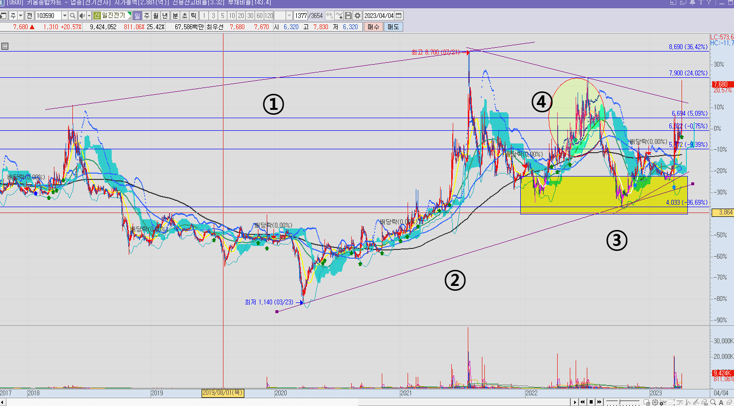The width and height of the screenshot is (734, 406).
Task: Click the slanted trend line icon at bottom
Action: (x=696, y=402)
